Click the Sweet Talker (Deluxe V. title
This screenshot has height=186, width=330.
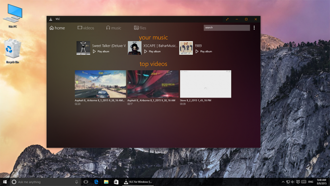click(109, 46)
